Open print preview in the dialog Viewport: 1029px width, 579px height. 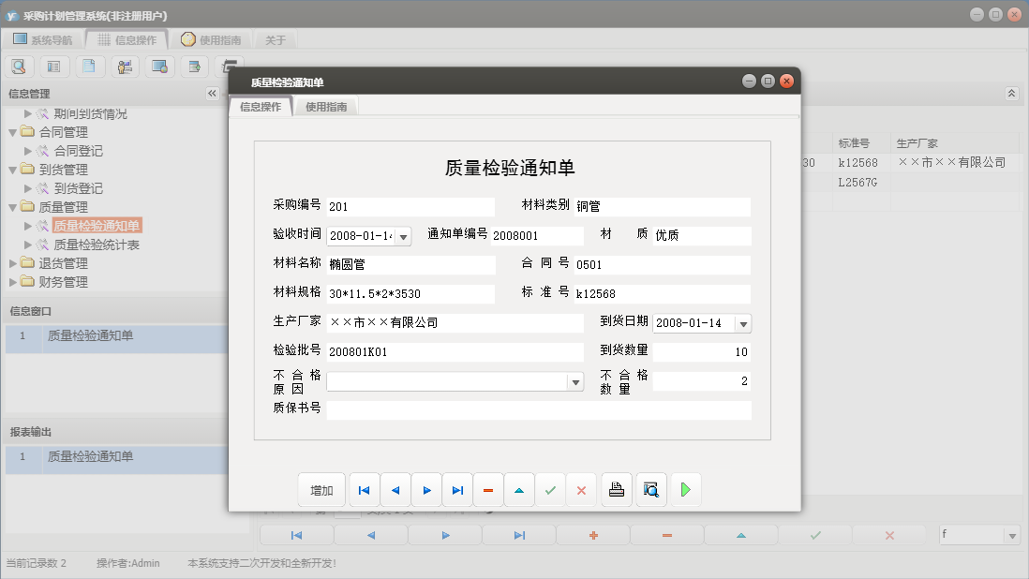pos(650,489)
